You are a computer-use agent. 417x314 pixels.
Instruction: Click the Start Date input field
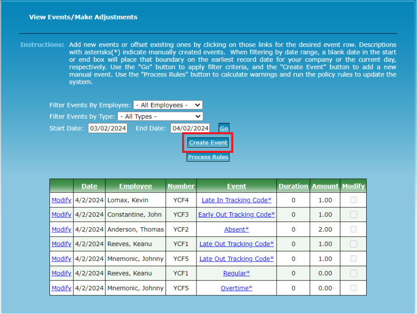point(108,128)
